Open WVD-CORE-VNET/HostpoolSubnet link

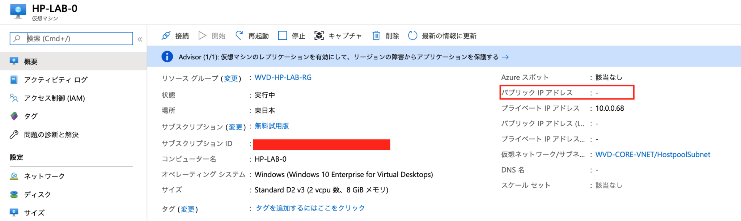[x=653, y=154]
